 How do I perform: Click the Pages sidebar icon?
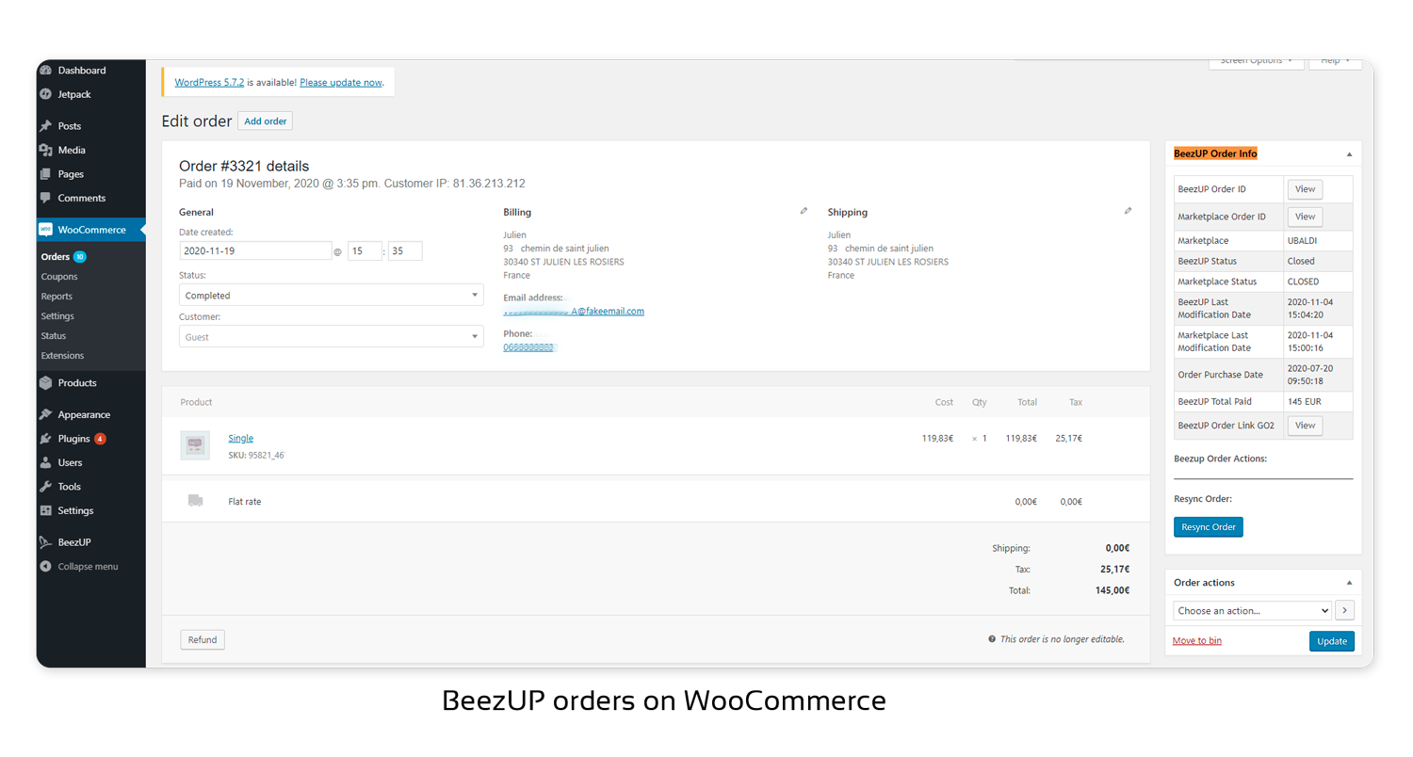45,174
